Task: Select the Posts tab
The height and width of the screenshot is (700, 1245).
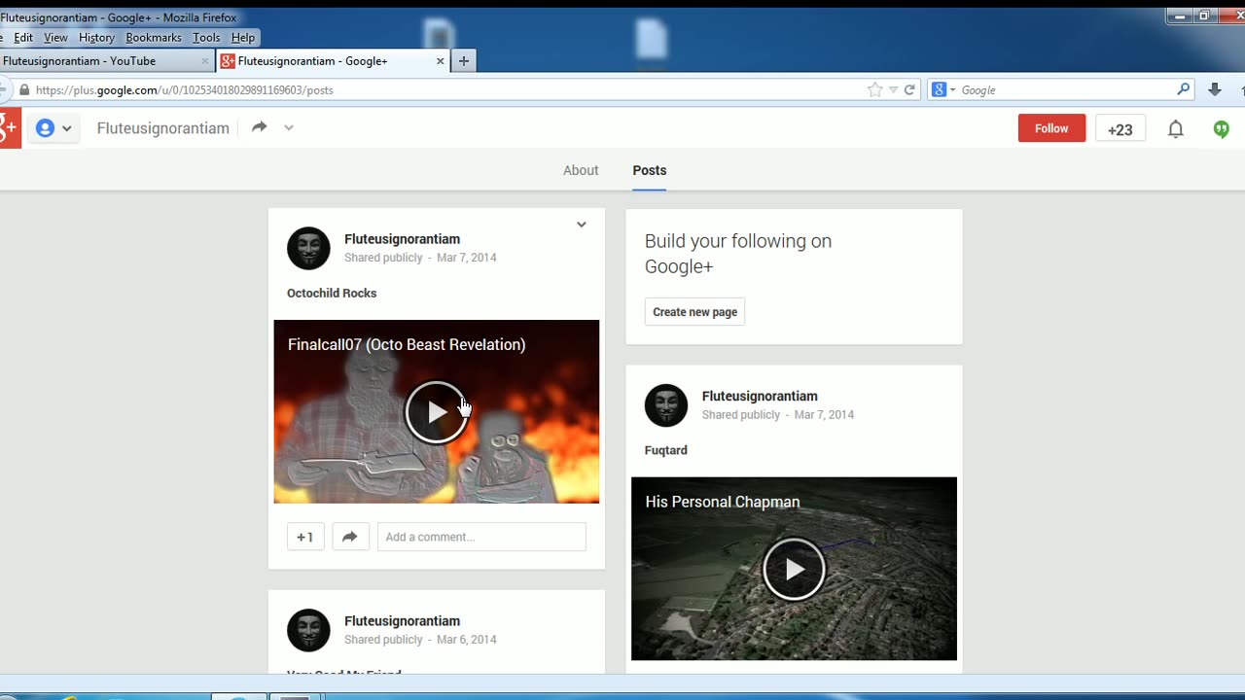Action: [650, 170]
